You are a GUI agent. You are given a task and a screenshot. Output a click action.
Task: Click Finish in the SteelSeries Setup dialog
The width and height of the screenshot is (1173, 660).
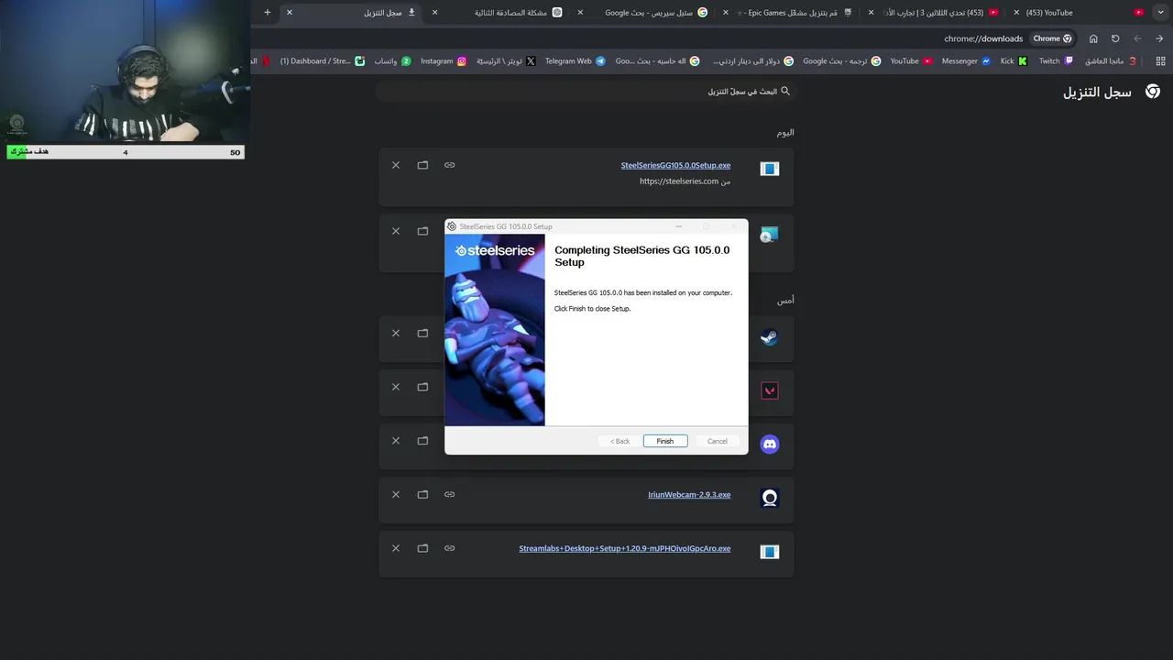tap(665, 441)
